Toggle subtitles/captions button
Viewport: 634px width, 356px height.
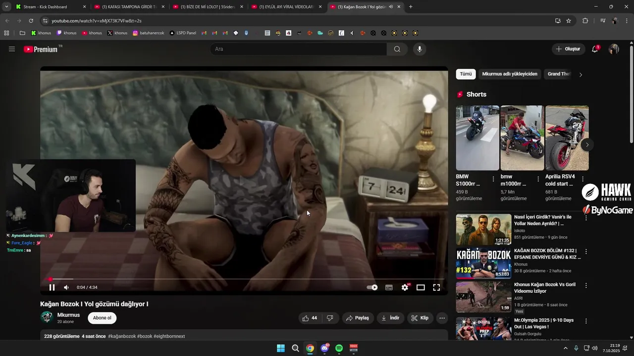[x=389, y=287]
